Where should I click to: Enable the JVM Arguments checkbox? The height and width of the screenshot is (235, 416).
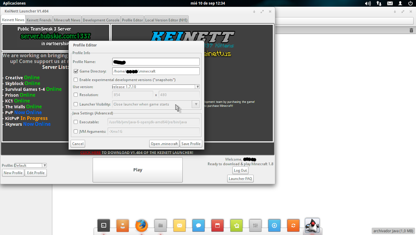tap(76, 132)
